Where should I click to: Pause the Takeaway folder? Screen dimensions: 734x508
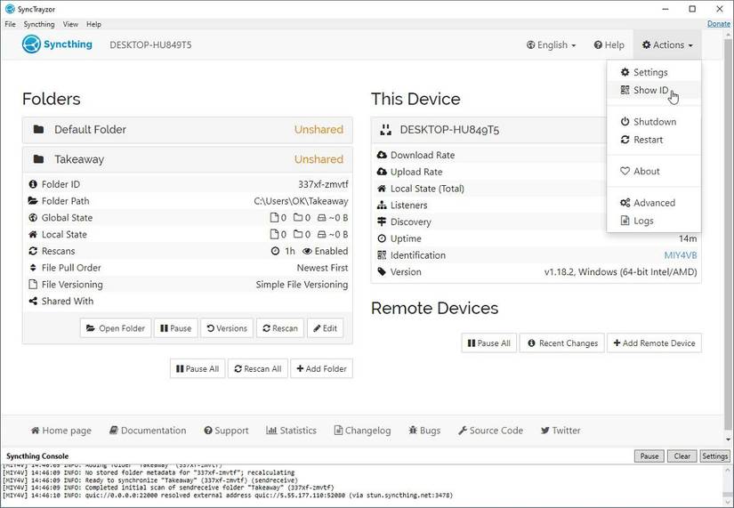coord(176,328)
